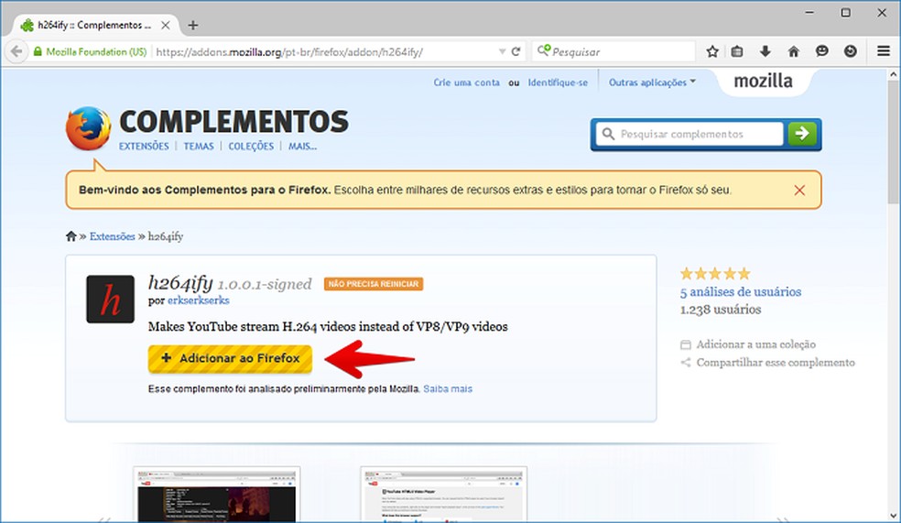
Task: Click Pesquisar complementos search box
Action: click(689, 134)
